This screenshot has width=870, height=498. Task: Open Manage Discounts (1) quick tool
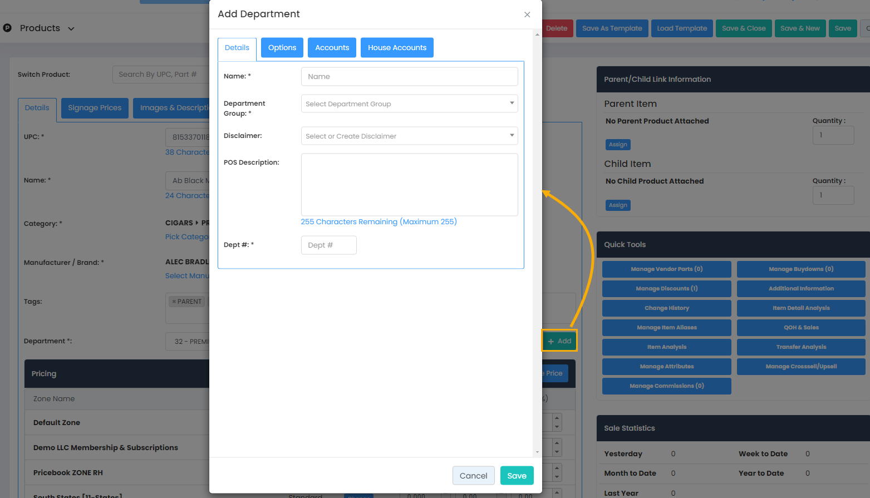666,289
